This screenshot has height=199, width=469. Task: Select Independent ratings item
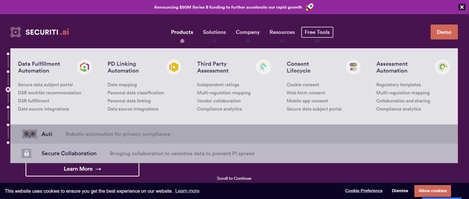click(x=218, y=85)
